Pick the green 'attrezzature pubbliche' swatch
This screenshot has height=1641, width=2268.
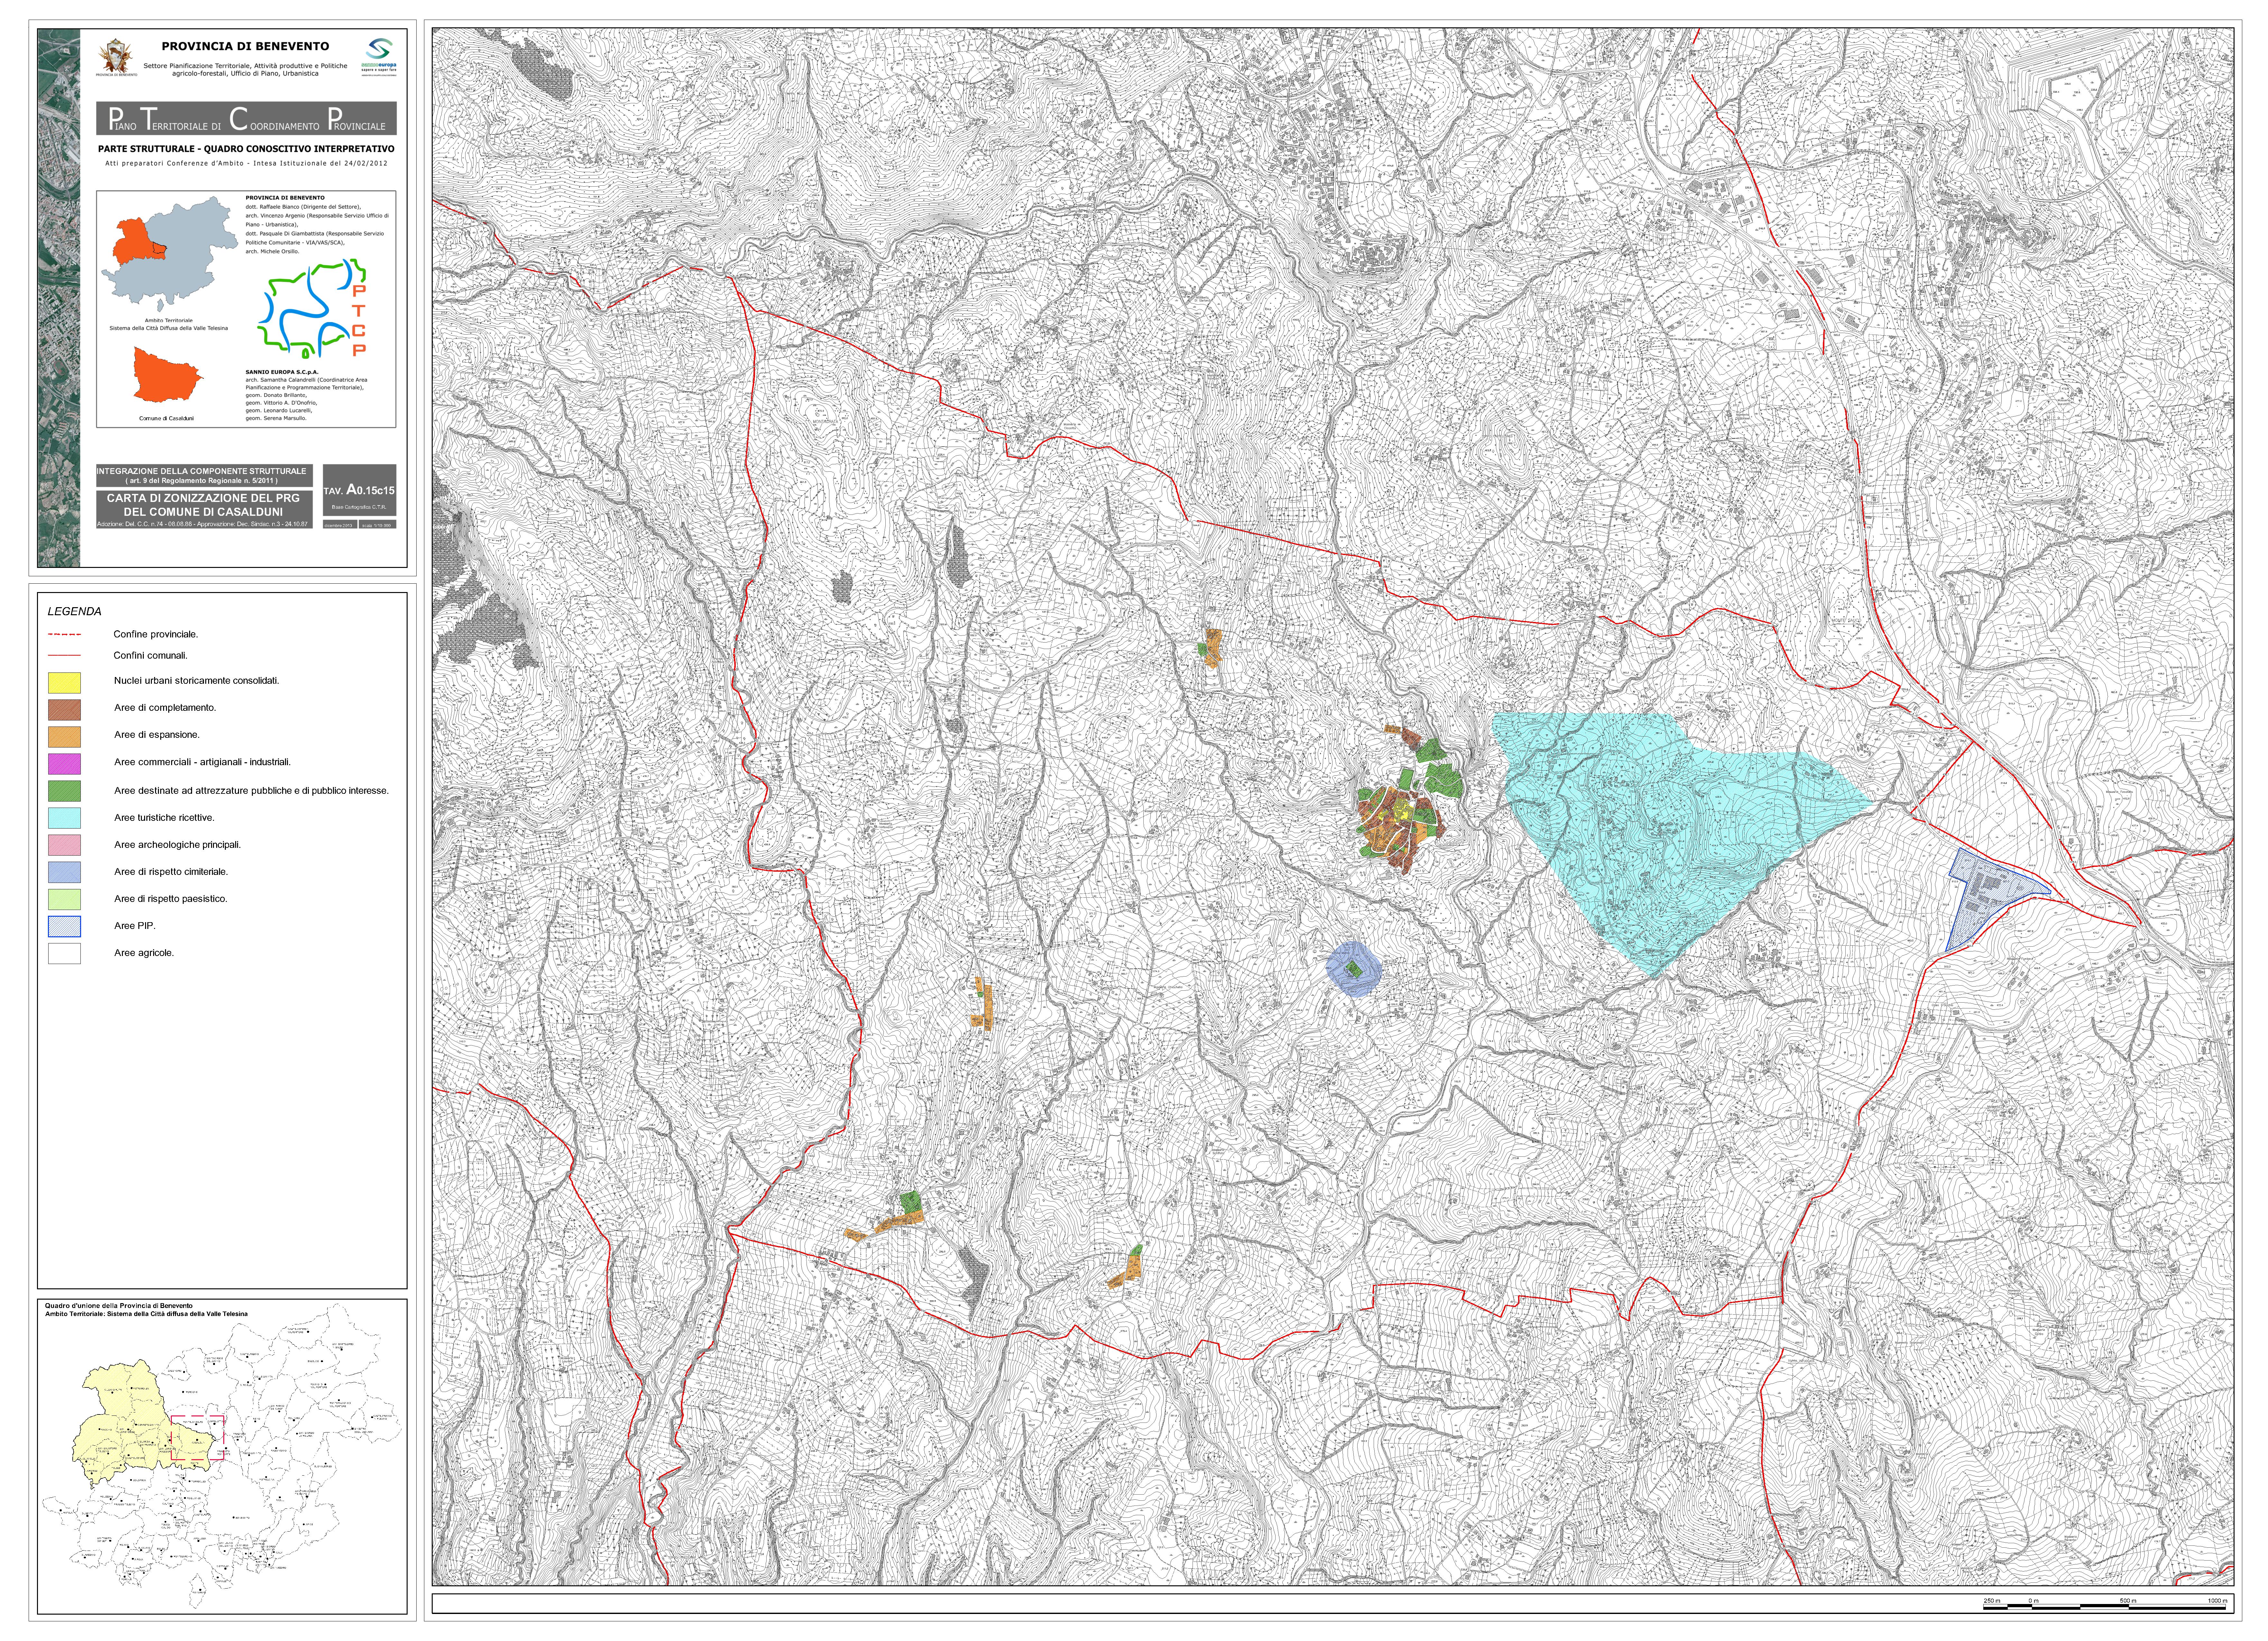tap(64, 791)
